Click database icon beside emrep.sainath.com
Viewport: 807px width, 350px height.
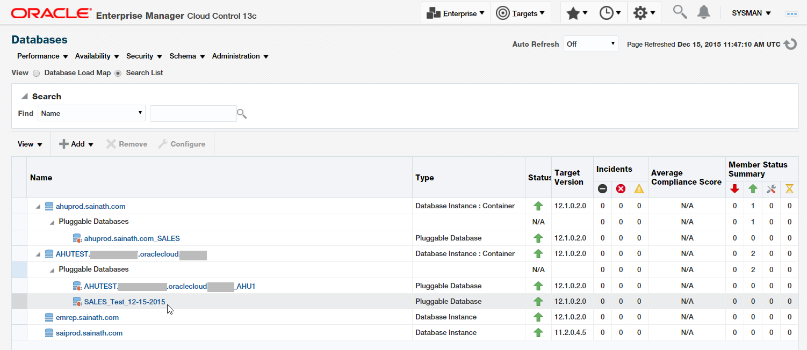[49, 317]
